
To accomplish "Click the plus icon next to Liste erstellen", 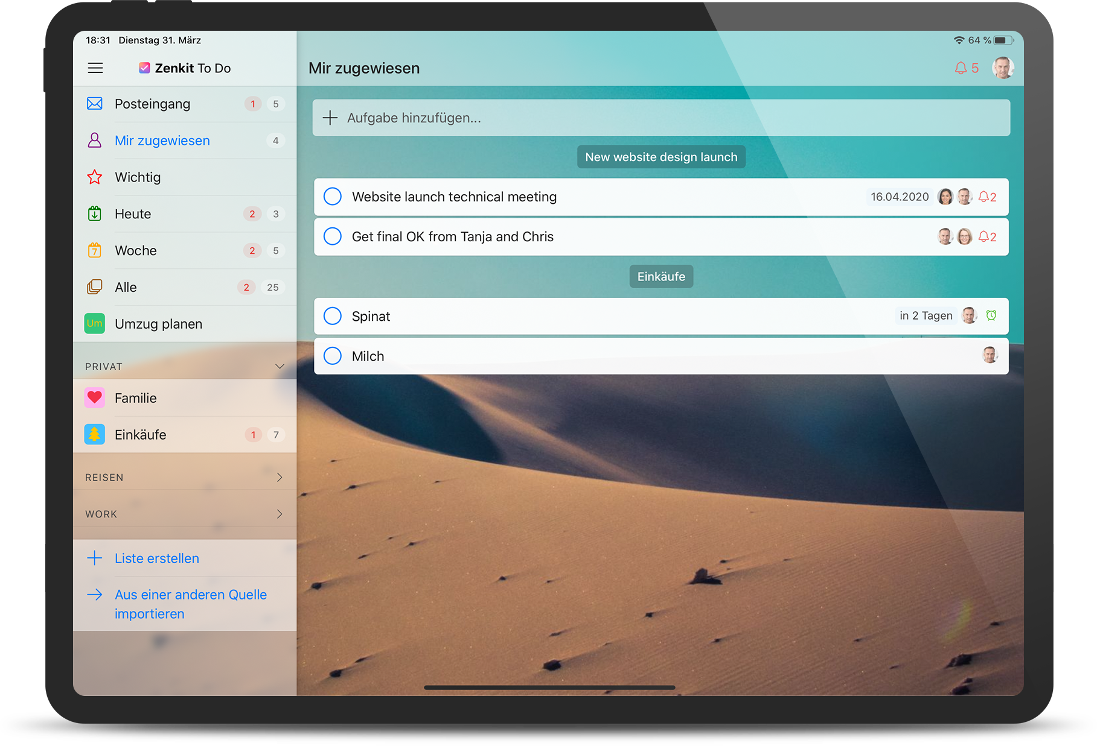I will [x=95, y=558].
